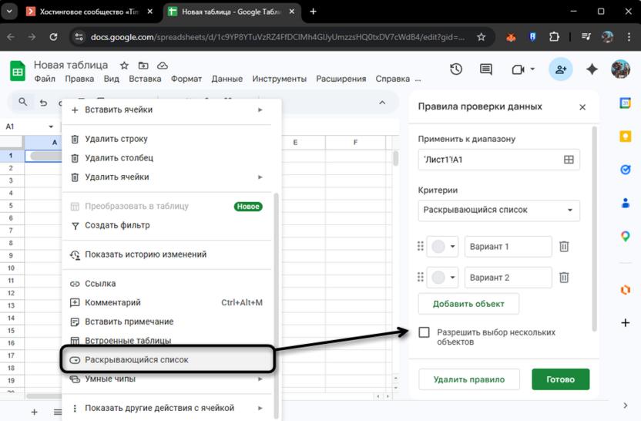Enable Разрешить выбор нескольких объектов checkbox
This screenshot has width=641, height=421.
(424, 332)
